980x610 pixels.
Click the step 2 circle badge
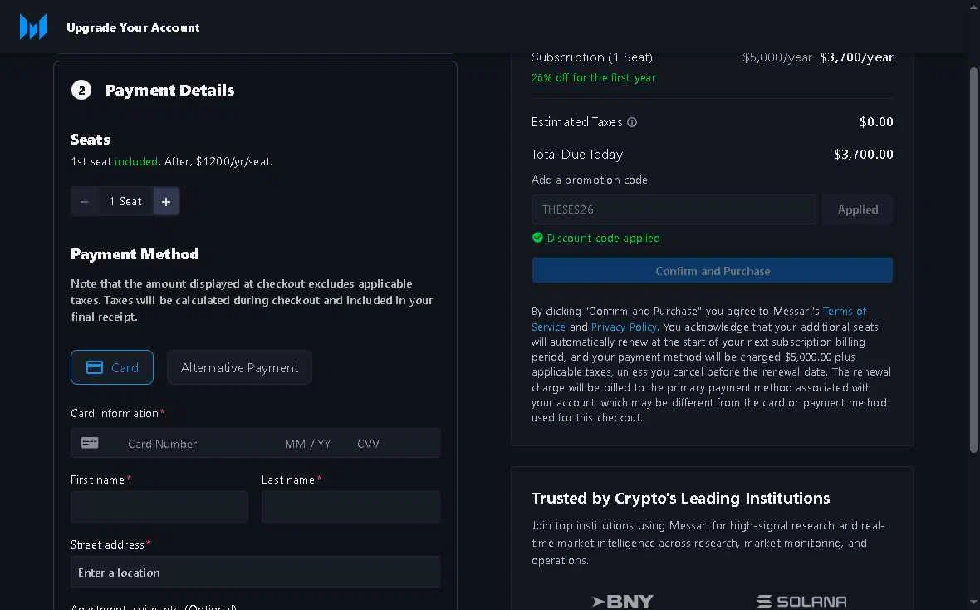[x=81, y=90]
